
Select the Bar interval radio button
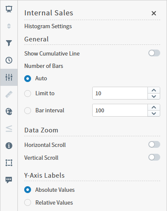[28, 111]
